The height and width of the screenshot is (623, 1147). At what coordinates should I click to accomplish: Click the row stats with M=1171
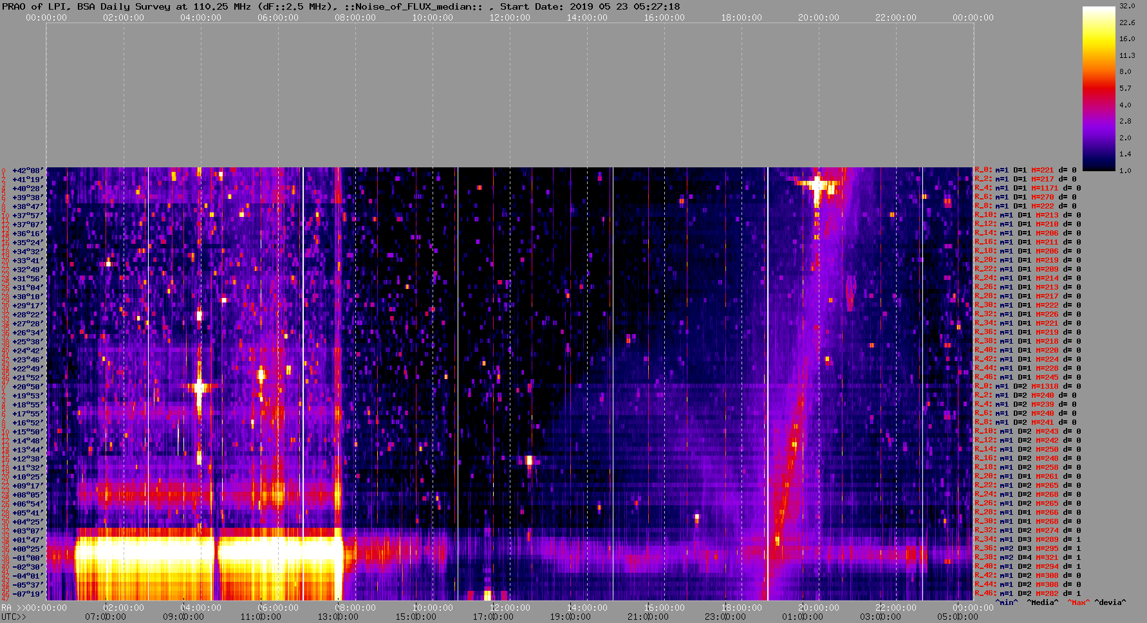click(1027, 188)
